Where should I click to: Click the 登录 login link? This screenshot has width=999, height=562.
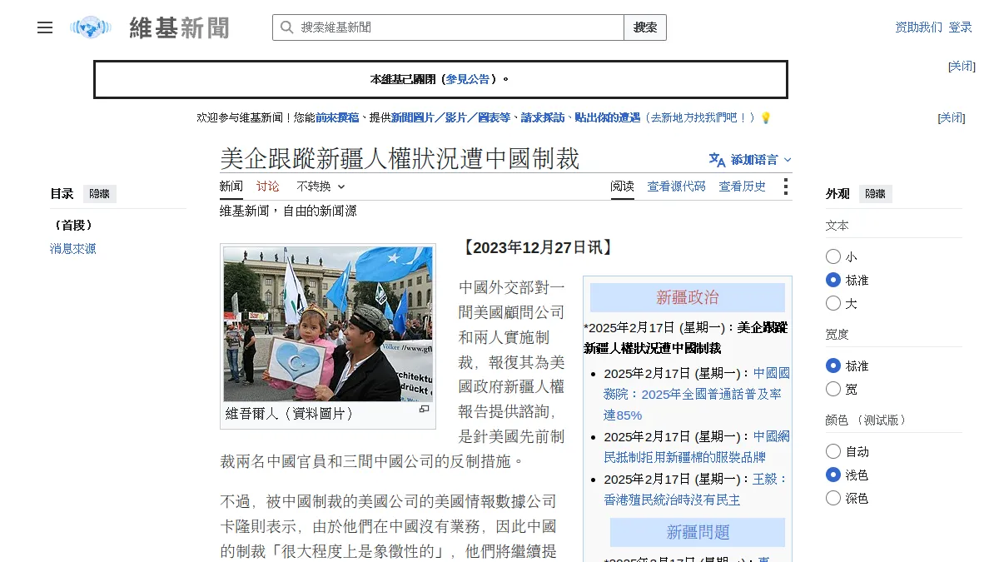(x=960, y=27)
